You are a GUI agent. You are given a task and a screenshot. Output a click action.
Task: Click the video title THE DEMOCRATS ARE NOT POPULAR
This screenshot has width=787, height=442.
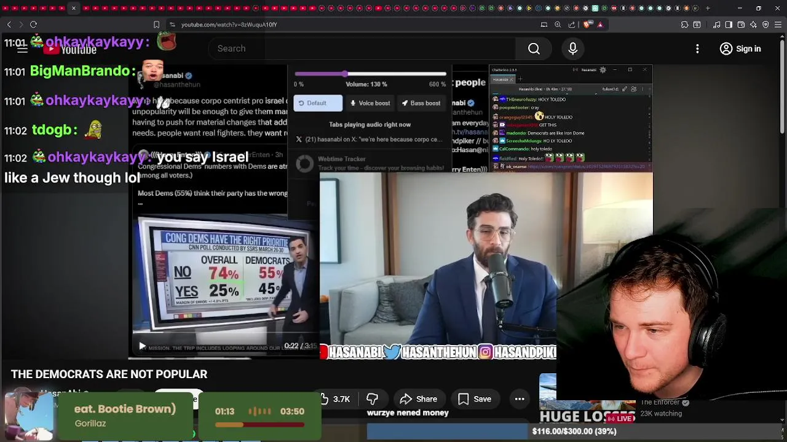109,374
